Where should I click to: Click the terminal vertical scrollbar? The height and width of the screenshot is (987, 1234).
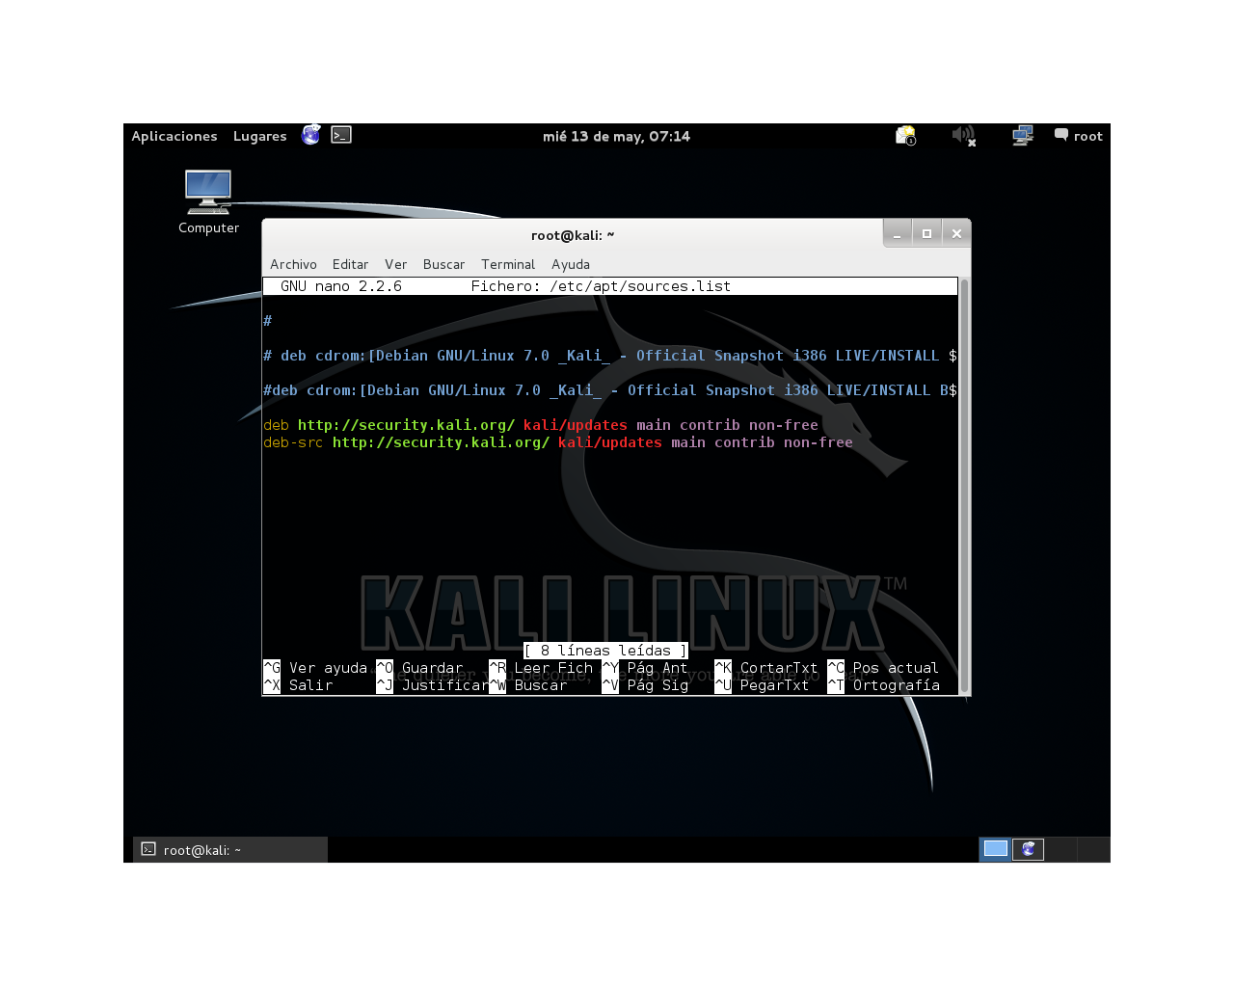(x=964, y=486)
